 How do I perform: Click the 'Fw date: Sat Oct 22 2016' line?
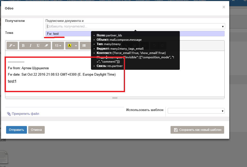pyautogui.click(x=62, y=74)
